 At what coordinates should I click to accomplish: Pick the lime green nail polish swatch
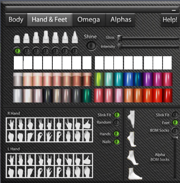[99, 79]
